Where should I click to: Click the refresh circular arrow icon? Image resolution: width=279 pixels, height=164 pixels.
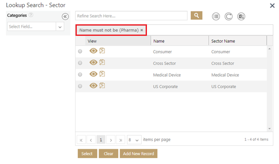pyautogui.click(x=229, y=16)
